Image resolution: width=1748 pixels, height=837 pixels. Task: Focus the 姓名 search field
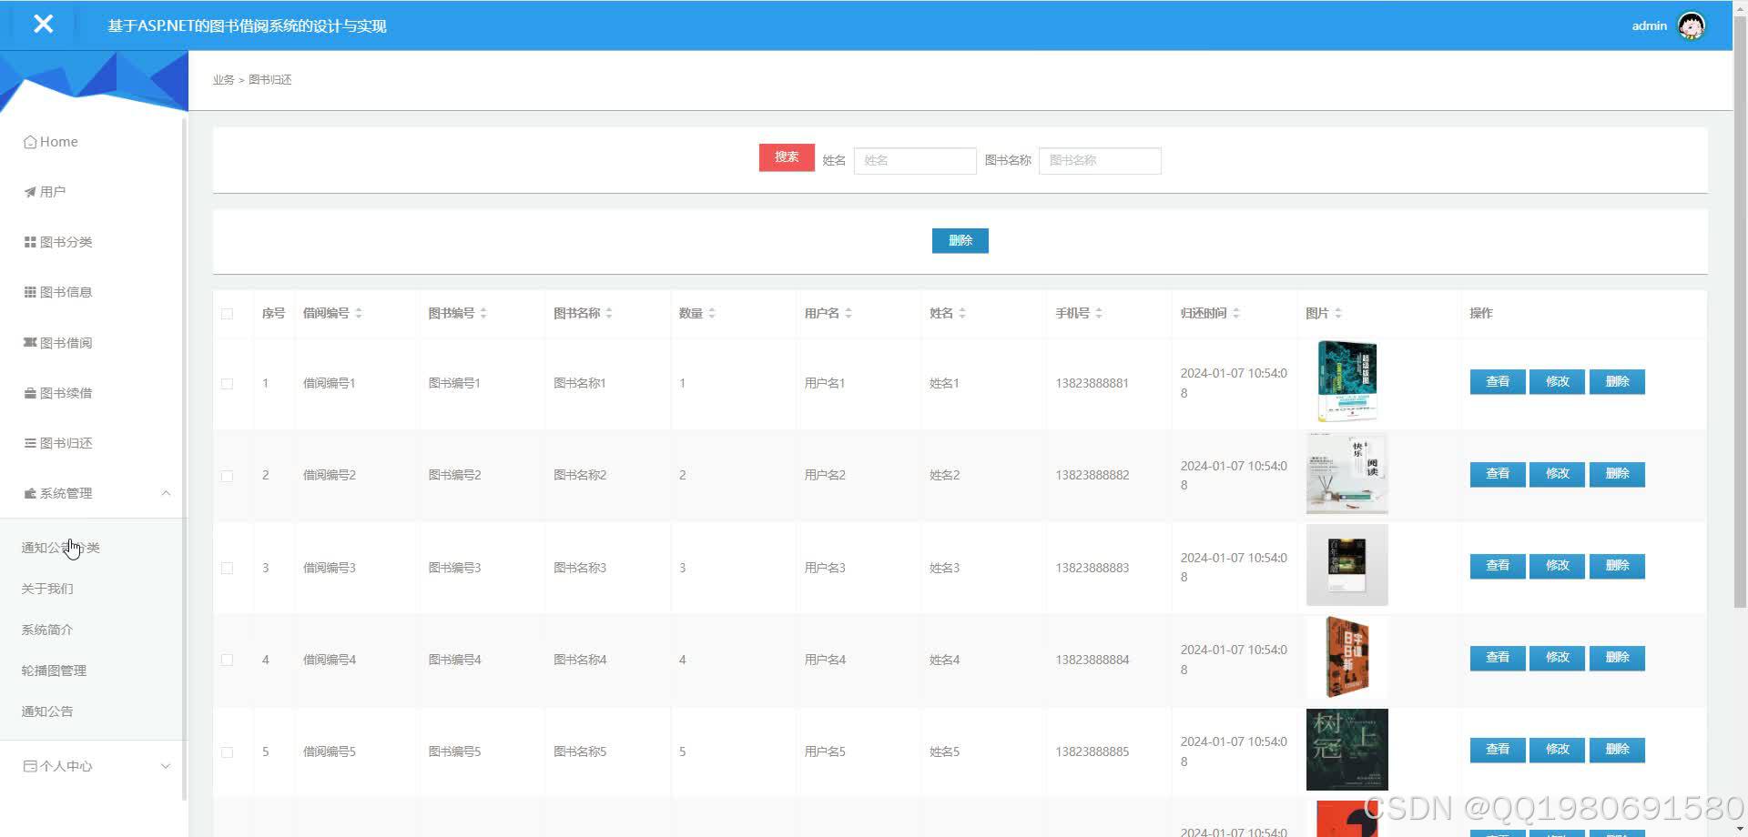tap(915, 160)
